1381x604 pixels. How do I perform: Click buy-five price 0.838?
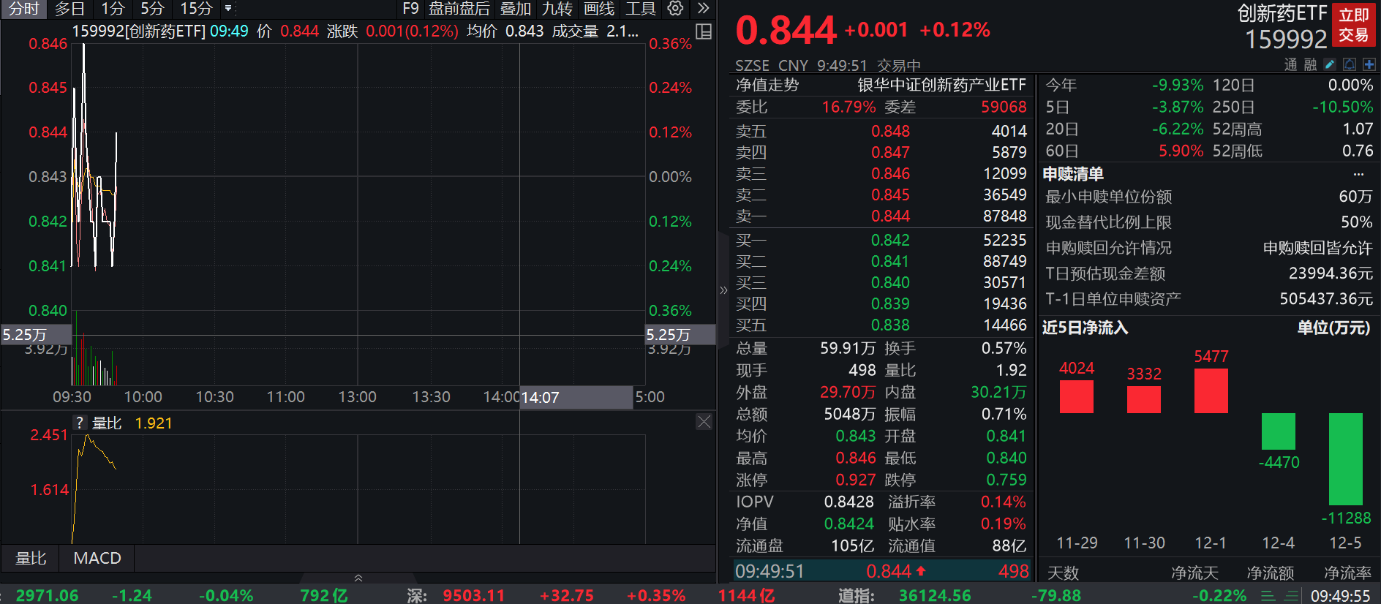tap(890, 325)
